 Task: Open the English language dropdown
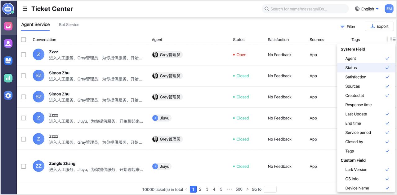(x=367, y=9)
